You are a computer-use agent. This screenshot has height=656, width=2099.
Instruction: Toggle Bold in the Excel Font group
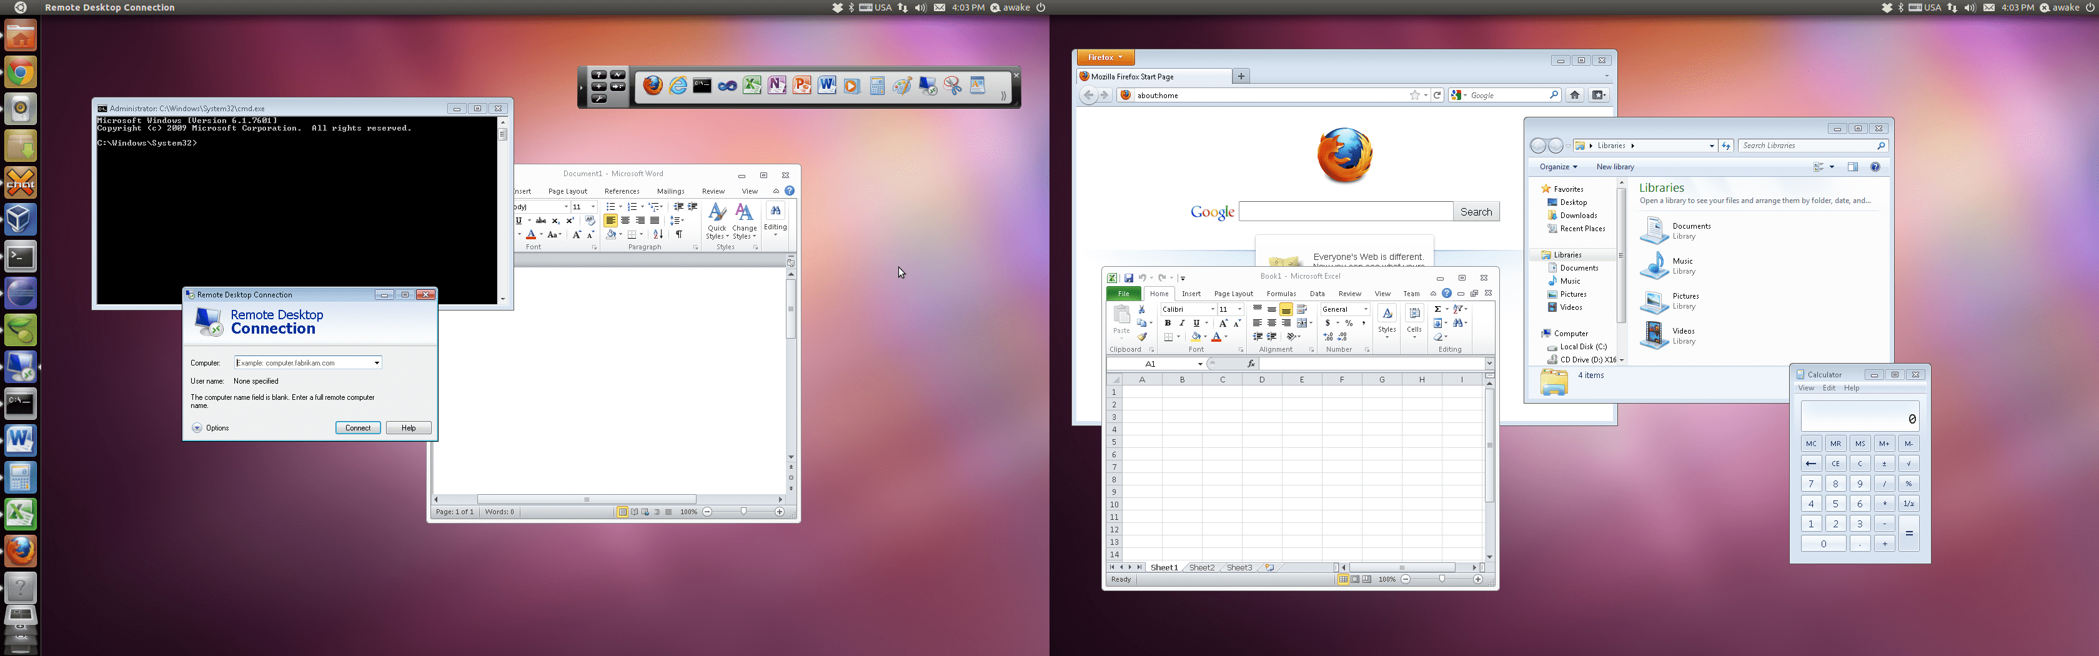(1168, 324)
